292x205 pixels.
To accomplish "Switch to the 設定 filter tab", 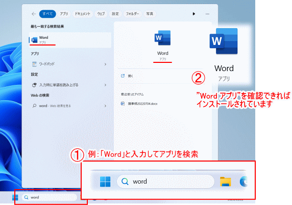I will coord(115,14).
